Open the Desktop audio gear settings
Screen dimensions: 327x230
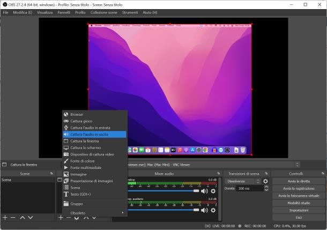213,191
